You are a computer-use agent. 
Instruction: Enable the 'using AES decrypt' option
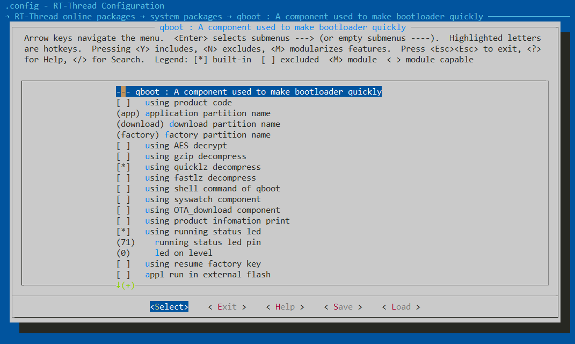[x=172, y=146]
